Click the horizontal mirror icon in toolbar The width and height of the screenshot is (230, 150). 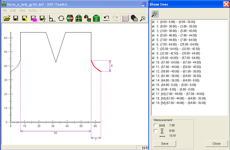click(x=70, y=18)
